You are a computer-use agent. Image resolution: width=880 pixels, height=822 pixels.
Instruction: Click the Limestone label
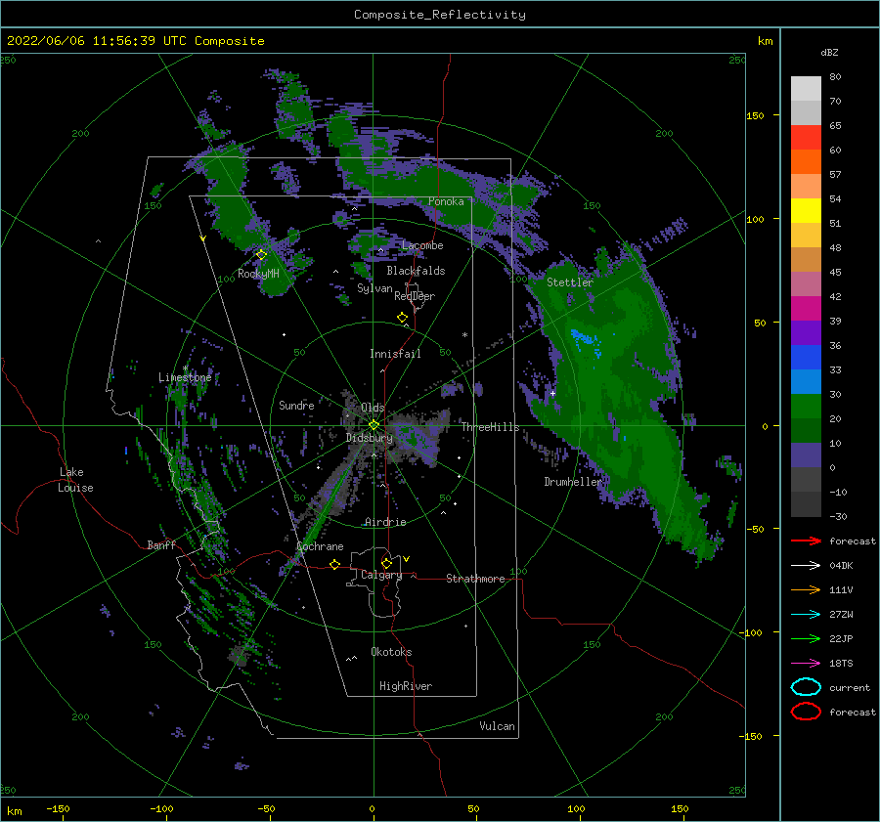point(185,377)
